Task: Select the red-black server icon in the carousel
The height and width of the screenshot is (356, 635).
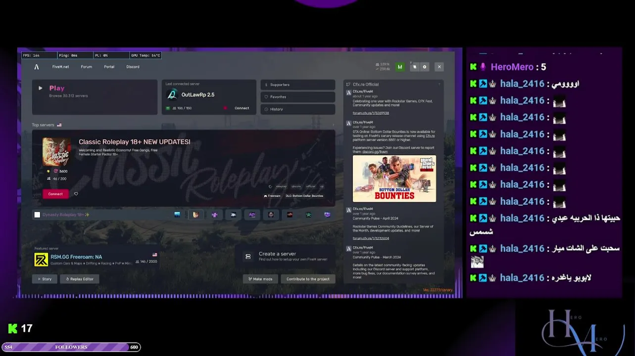Action: pos(290,215)
